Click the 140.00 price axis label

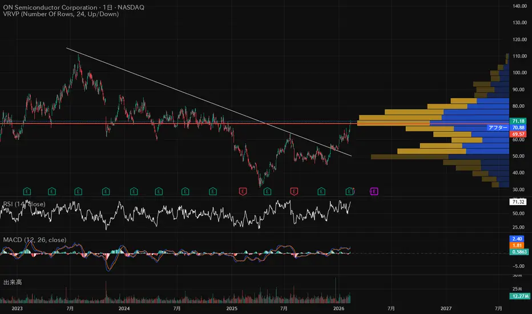pos(520,6)
